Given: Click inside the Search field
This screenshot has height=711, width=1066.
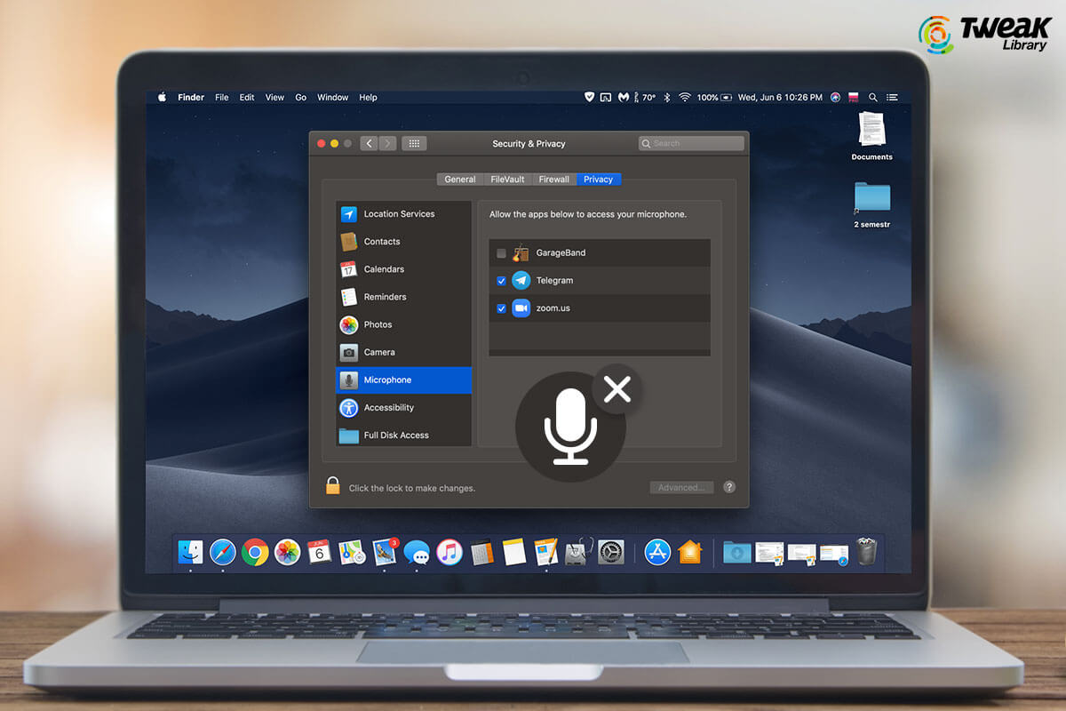Looking at the screenshot, I should click(691, 143).
